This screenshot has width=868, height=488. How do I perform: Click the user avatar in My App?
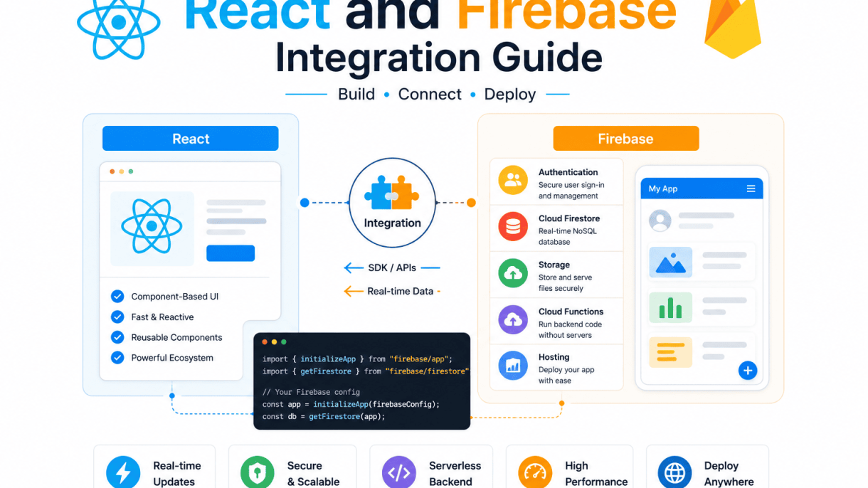pyautogui.click(x=660, y=221)
